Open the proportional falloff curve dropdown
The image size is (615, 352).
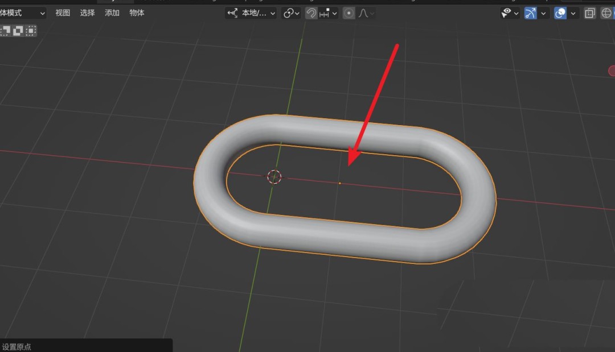[372, 13]
